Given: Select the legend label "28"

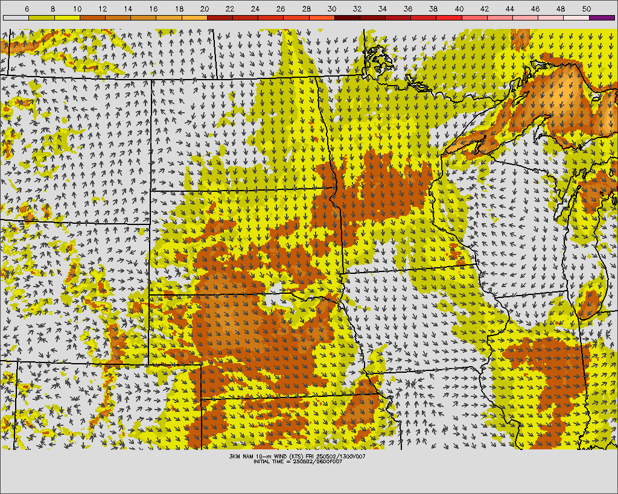Looking at the screenshot, I should [306, 8].
